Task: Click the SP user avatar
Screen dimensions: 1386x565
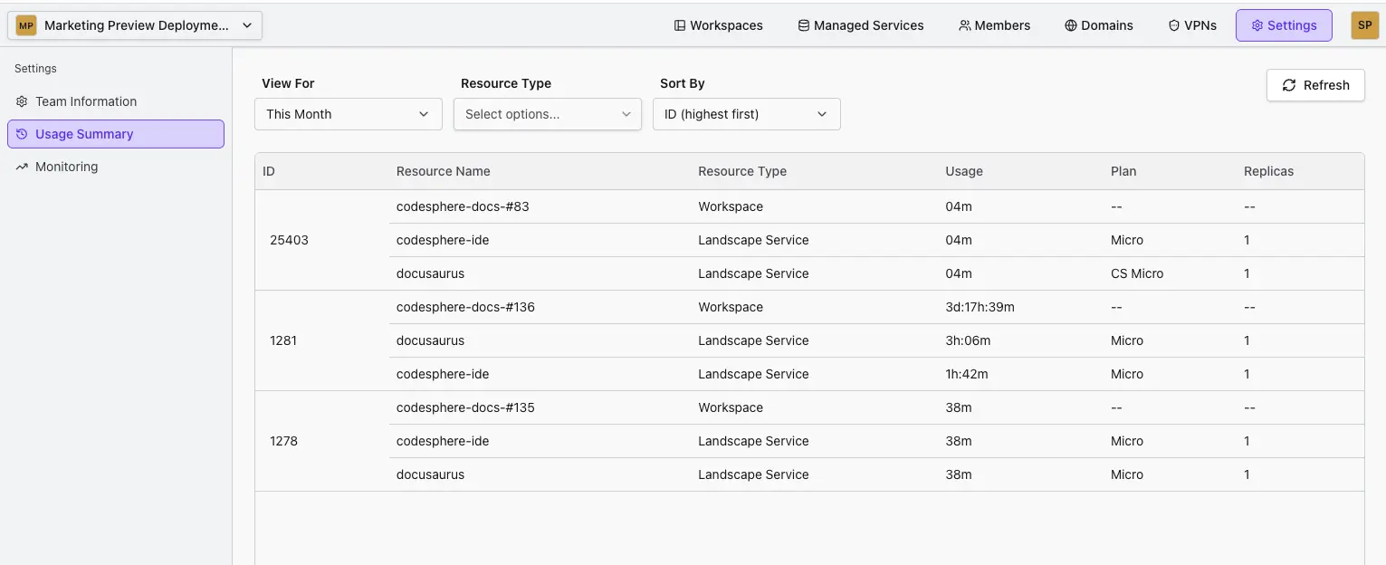Action: pos(1364,25)
